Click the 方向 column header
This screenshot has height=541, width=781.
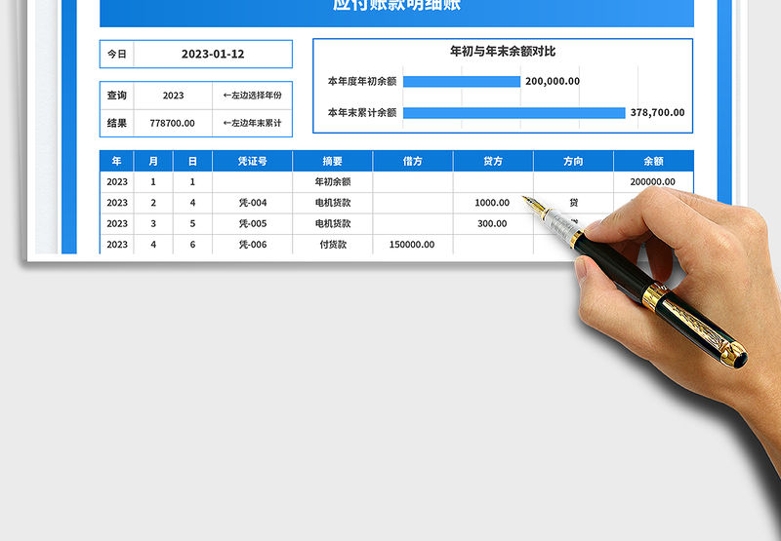(573, 161)
